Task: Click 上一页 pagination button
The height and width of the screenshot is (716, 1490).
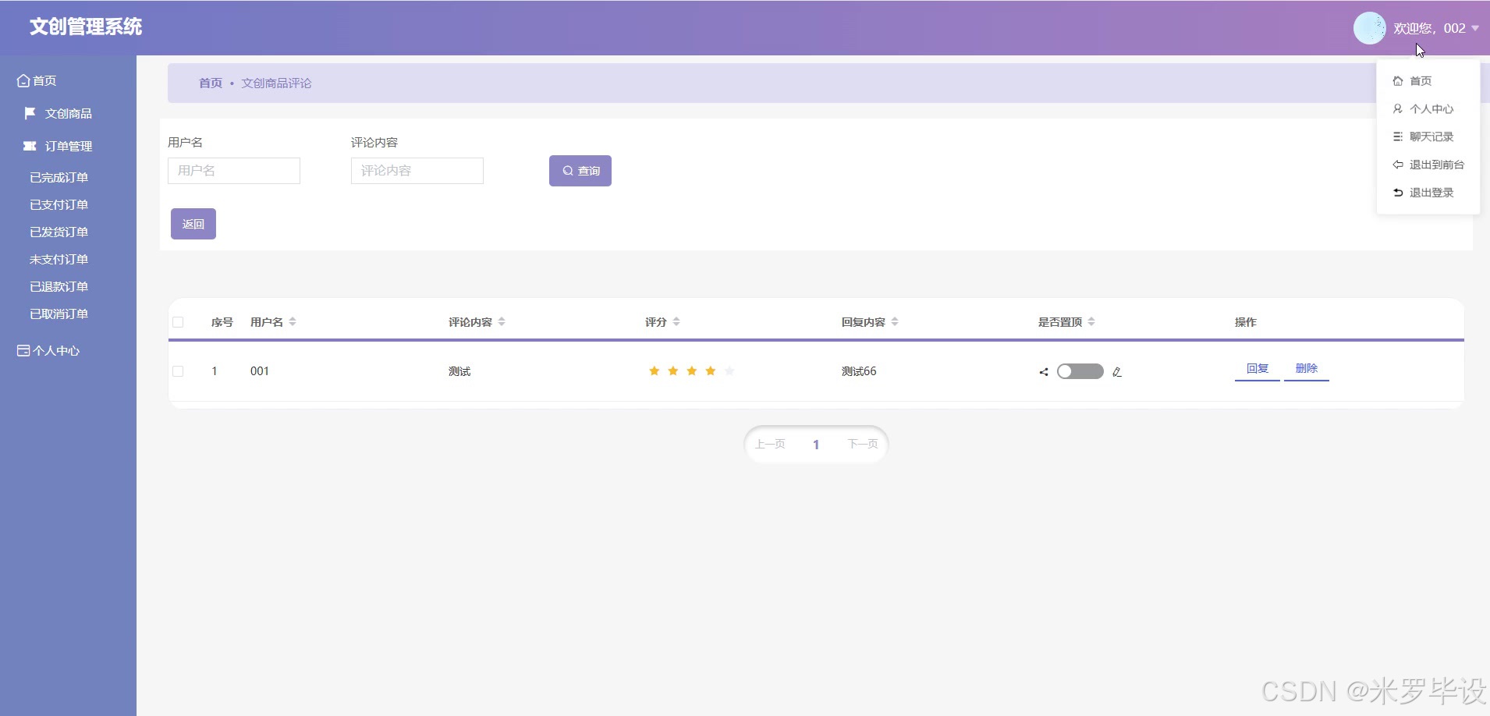Action: point(770,445)
